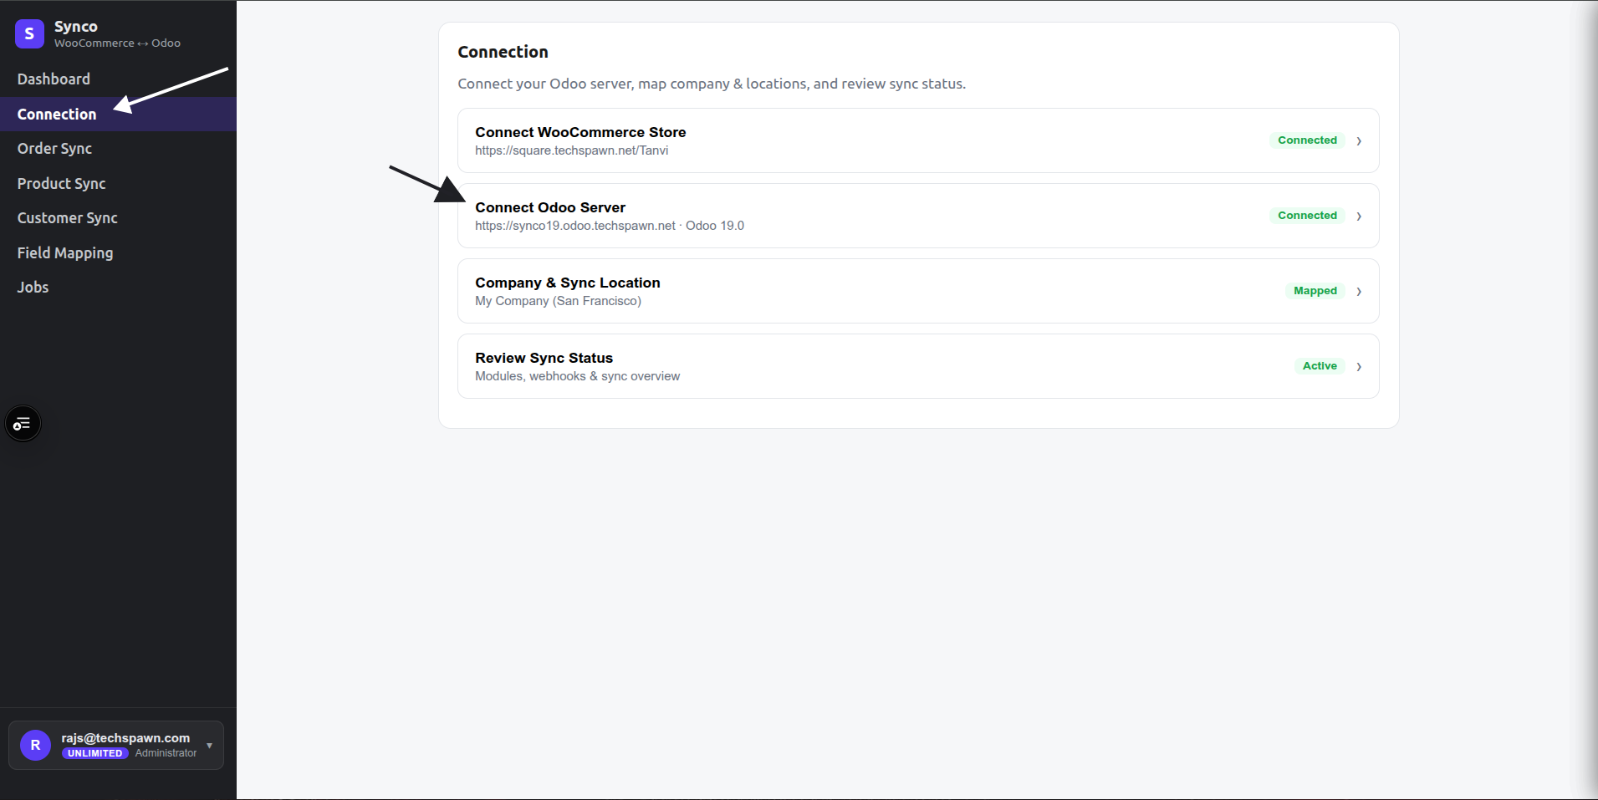
Task: Click Connected badge on Odoo Server row
Action: (x=1307, y=216)
